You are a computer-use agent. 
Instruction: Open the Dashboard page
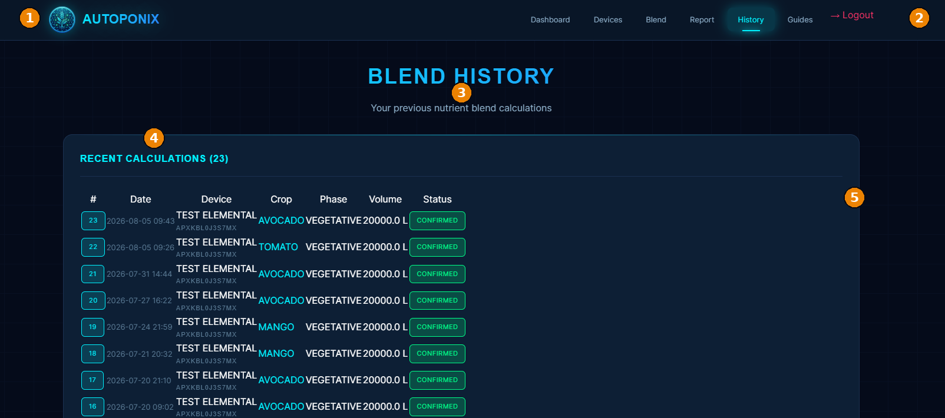pyautogui.click(x=550, y=19)
